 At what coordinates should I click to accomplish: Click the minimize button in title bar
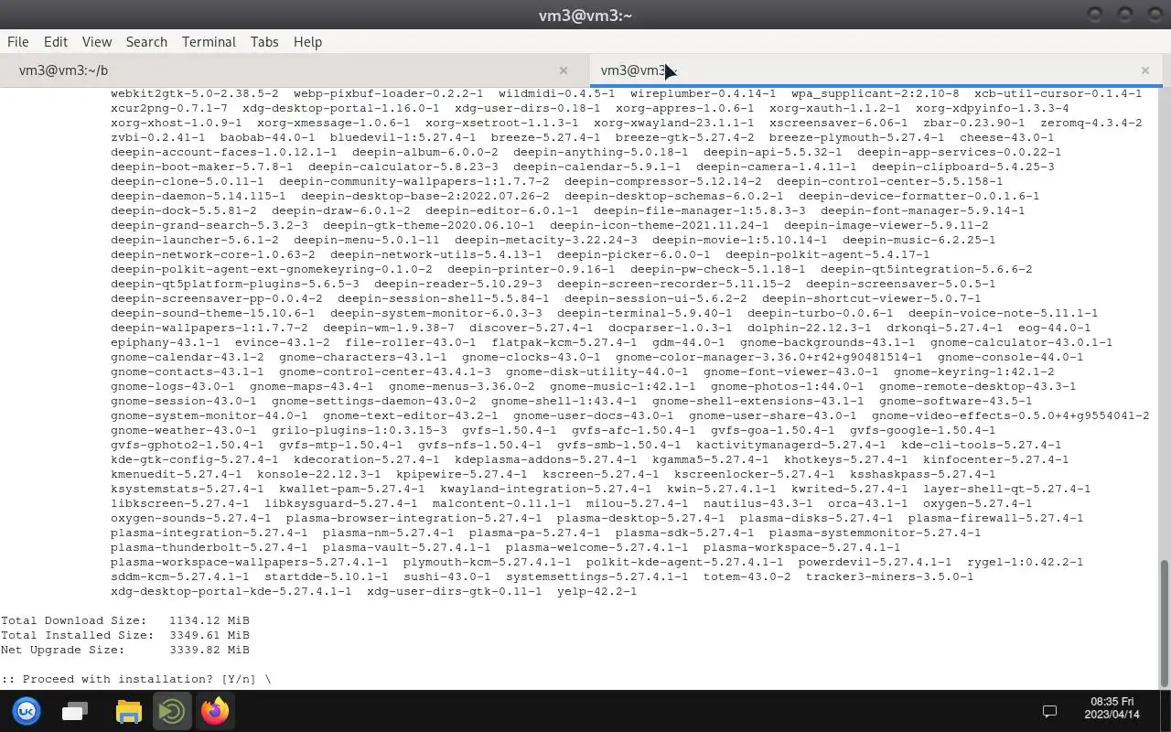coord(1095,15)
